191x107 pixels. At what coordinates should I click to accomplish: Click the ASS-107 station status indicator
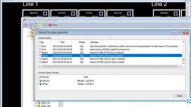click(129, 13)
